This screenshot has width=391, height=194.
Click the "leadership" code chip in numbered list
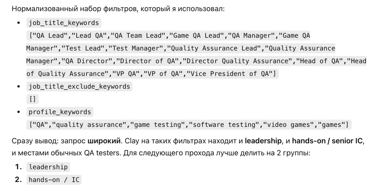pyautogui.click(x=48, y=167)
